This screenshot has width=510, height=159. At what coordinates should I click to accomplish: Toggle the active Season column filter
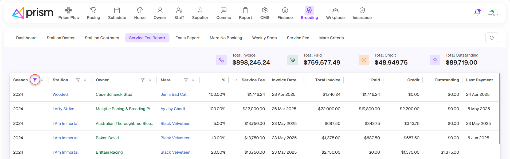(35, 80)
